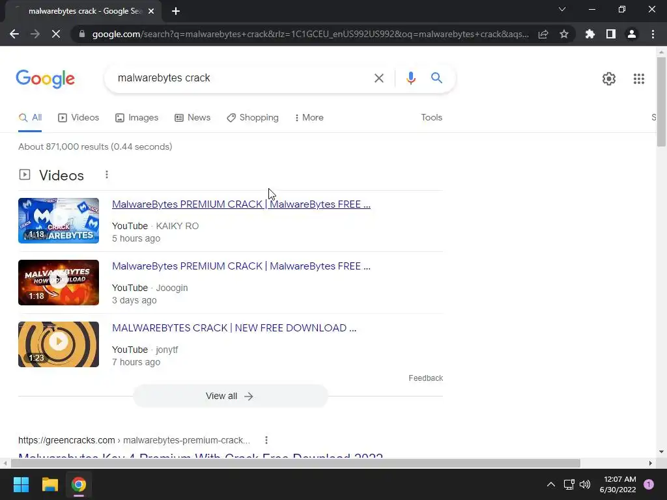This screenshot has width=667, height=500.
Task: Click the horizontal scrollbar thumb
Action: pyautogui.click(x=295, y=463)
